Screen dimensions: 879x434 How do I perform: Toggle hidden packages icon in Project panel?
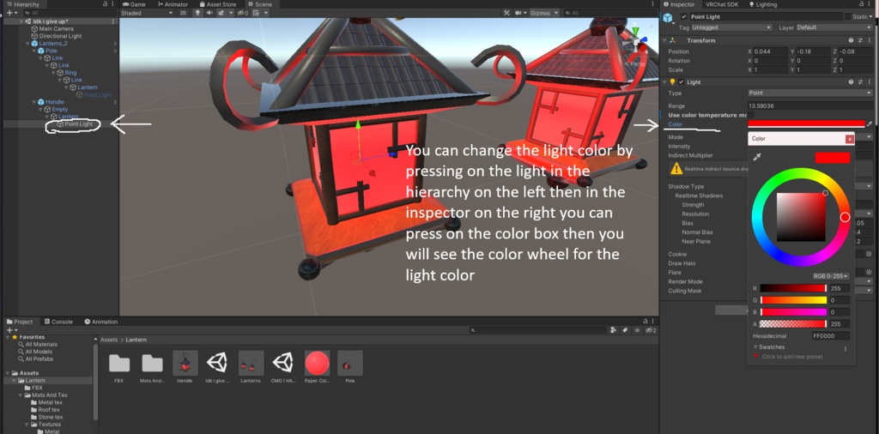click(651, 330)
